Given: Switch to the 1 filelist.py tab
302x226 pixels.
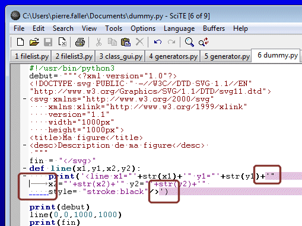Looking at the screenshot, I should 31,56.
